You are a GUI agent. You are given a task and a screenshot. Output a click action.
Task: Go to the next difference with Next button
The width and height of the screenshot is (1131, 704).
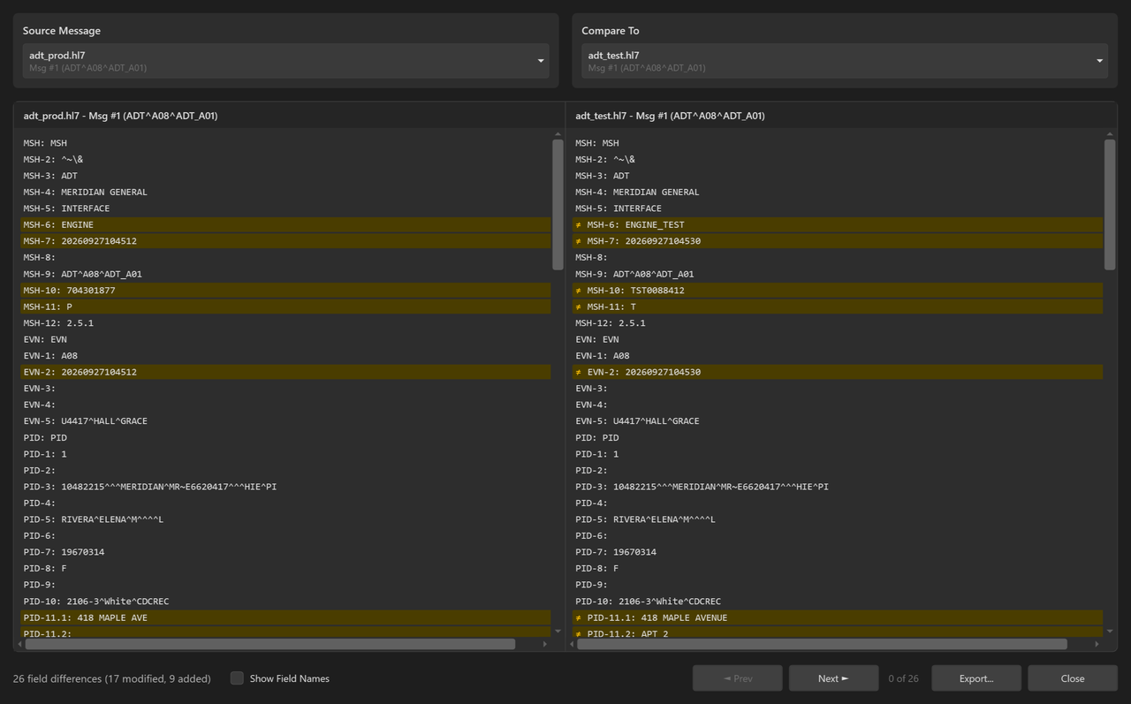[x=833, y=678]
